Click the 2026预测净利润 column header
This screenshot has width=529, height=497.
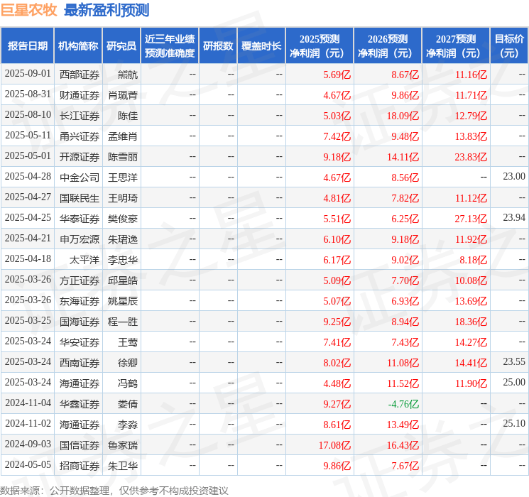tap(388, 46)
